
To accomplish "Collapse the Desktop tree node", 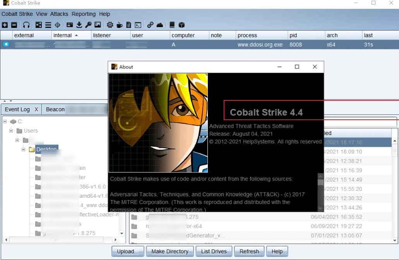I will (23, 149).
